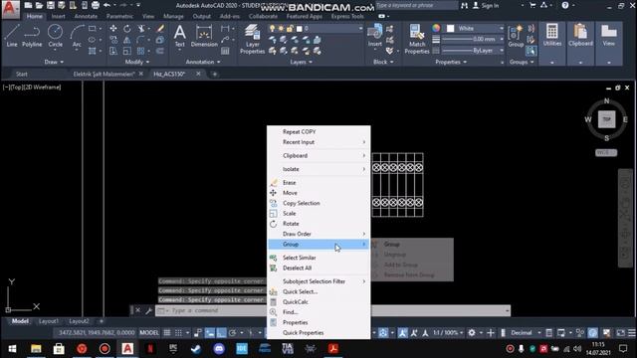This screenshot has height=358, width=637.
Task: Click the Move icon in Modify panel
Action: 113,29
